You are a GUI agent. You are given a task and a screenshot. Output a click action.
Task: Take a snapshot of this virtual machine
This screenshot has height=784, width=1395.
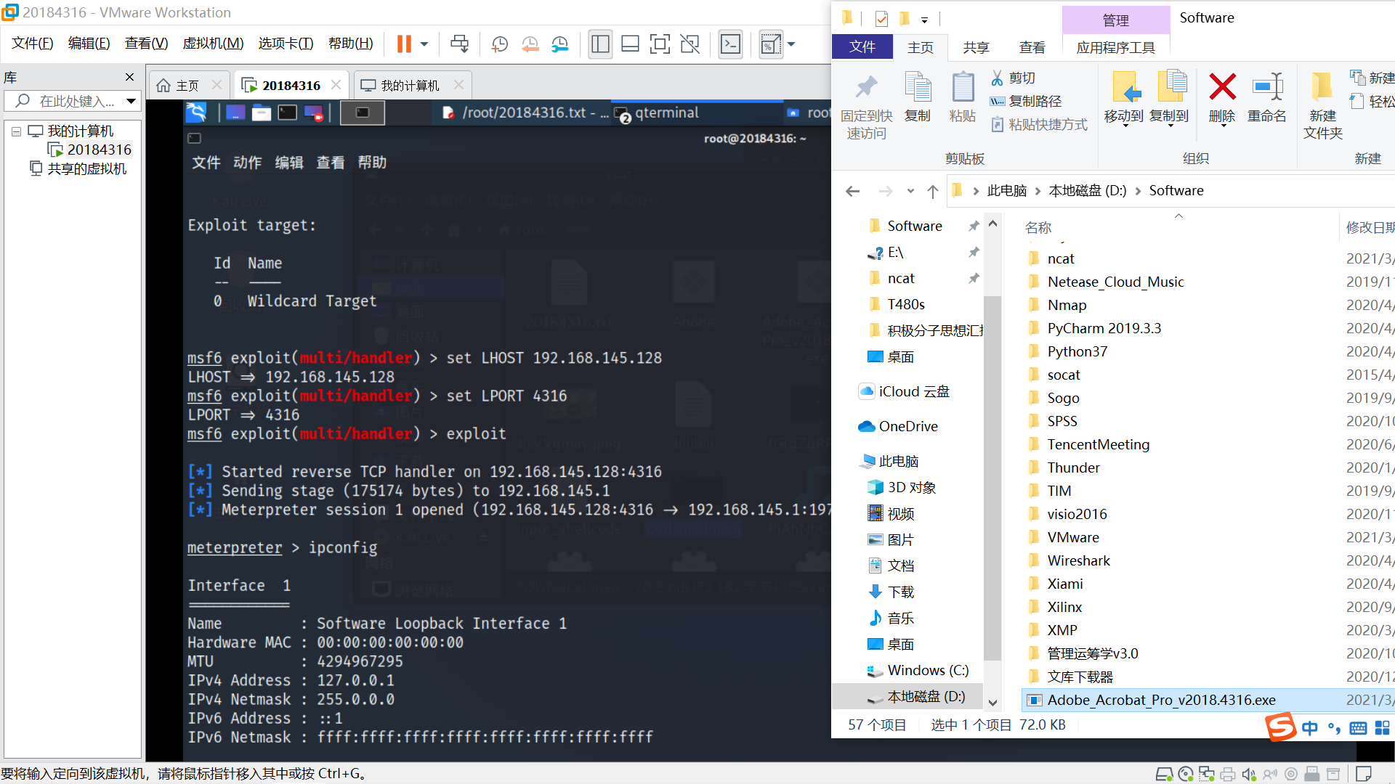[500, 44]
